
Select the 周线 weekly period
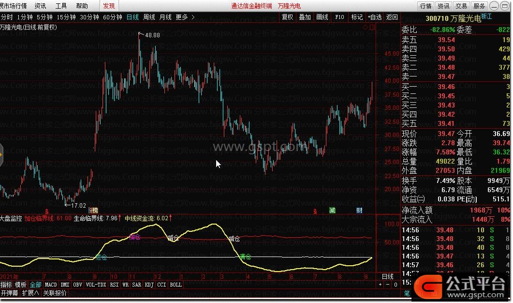pos(149,17)
